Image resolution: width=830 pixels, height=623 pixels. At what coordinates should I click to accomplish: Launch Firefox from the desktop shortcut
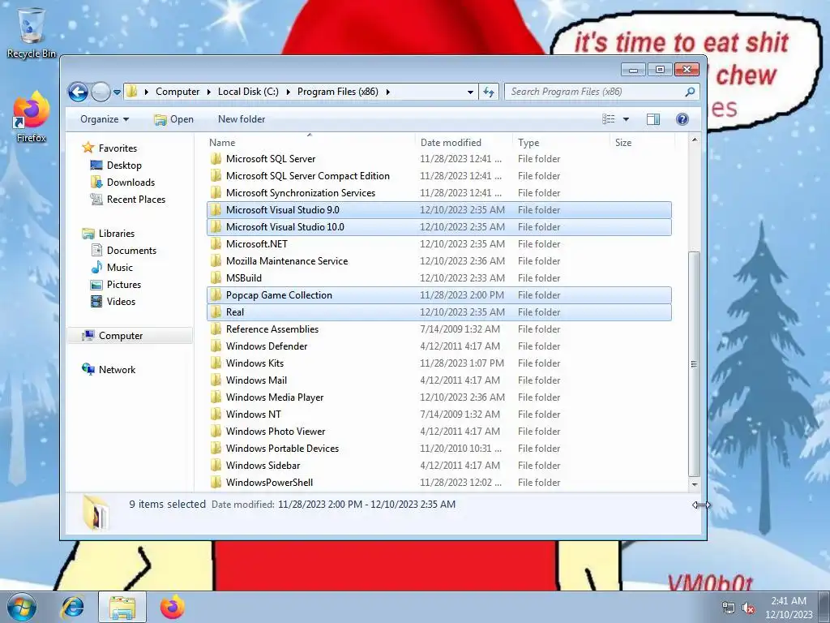point(32,118)
